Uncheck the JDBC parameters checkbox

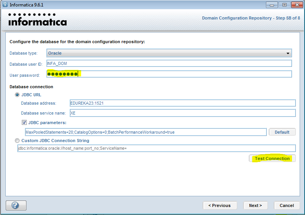click(24, 123)
